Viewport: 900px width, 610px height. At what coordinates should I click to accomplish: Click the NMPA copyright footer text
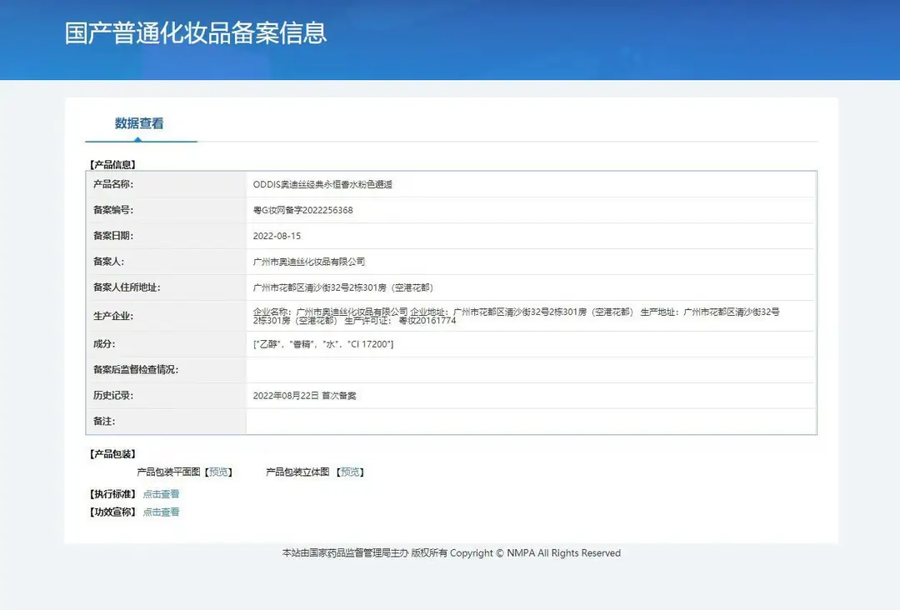point(451,553)
